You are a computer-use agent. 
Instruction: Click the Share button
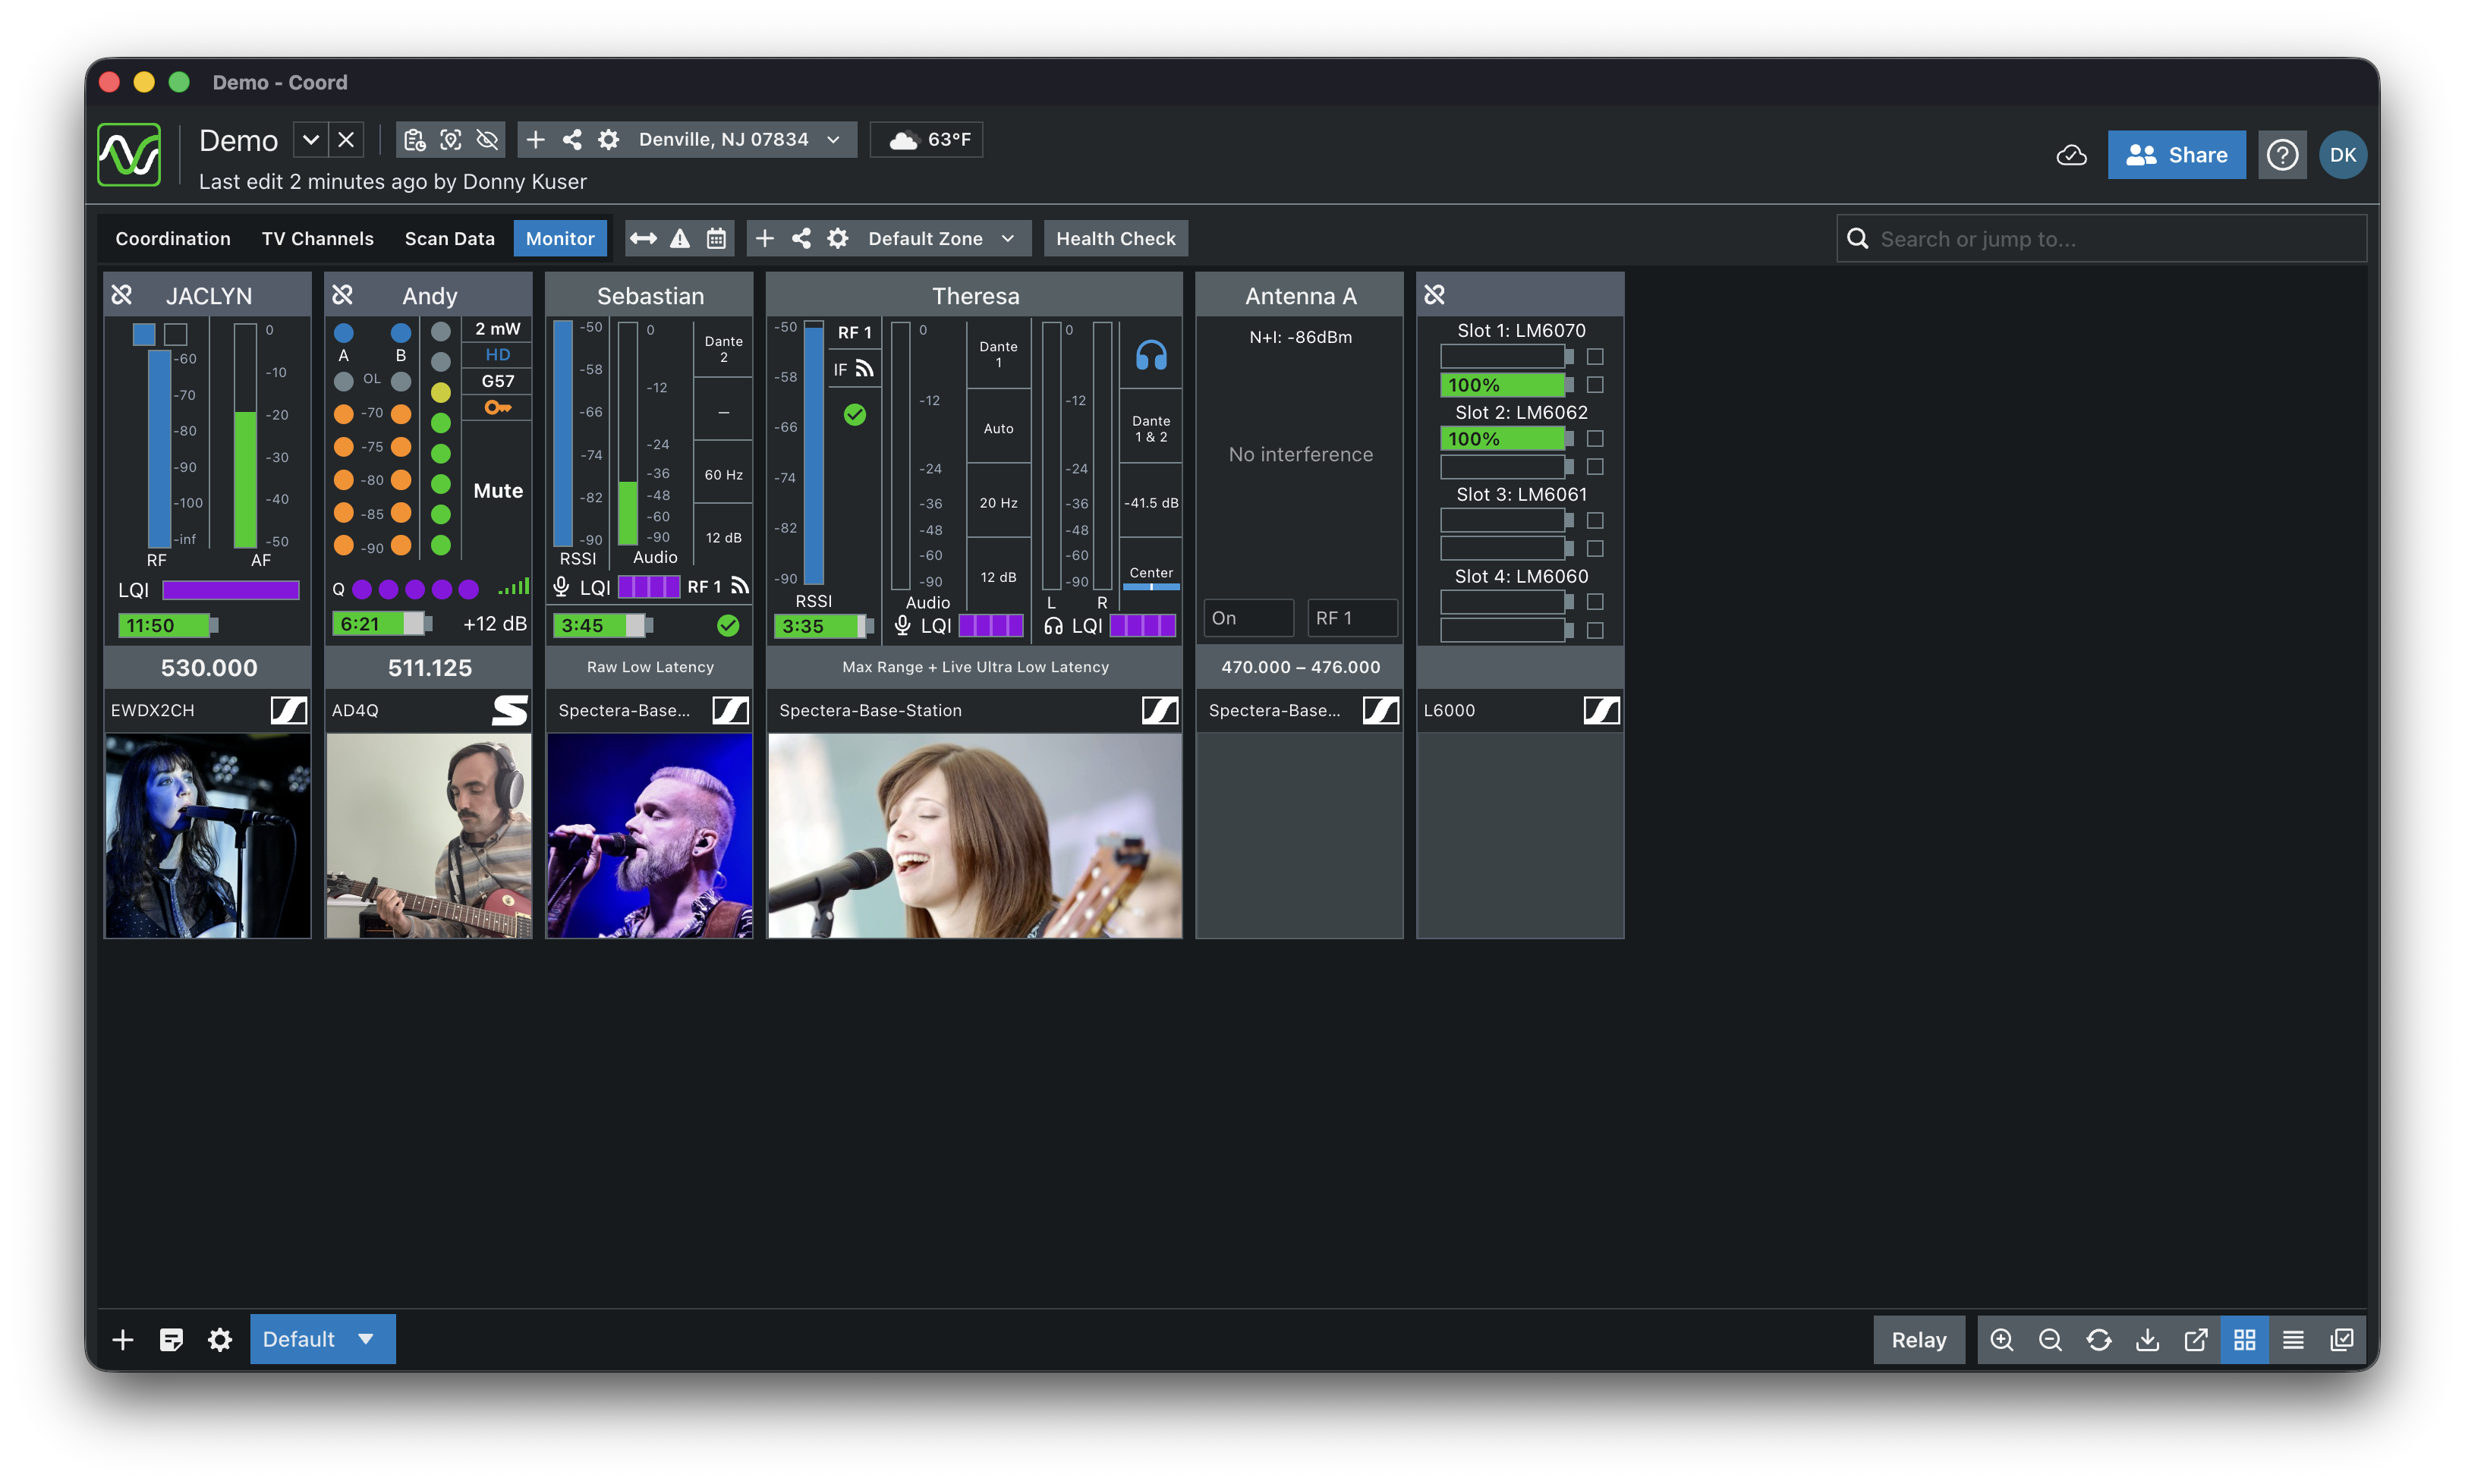[2176, 155]
